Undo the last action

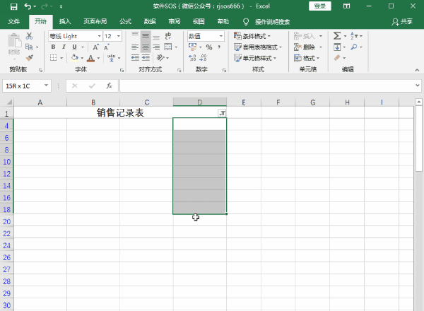28,6
